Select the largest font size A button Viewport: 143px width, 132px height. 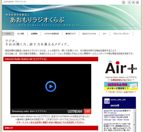click(x=137, y=2)
